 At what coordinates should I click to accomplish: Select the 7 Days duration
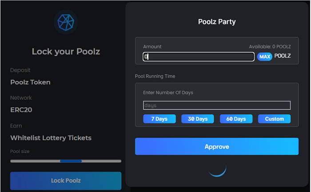(159, 119)
